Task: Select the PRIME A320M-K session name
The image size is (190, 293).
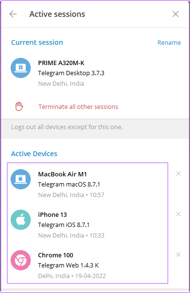Action: (61, 63)
